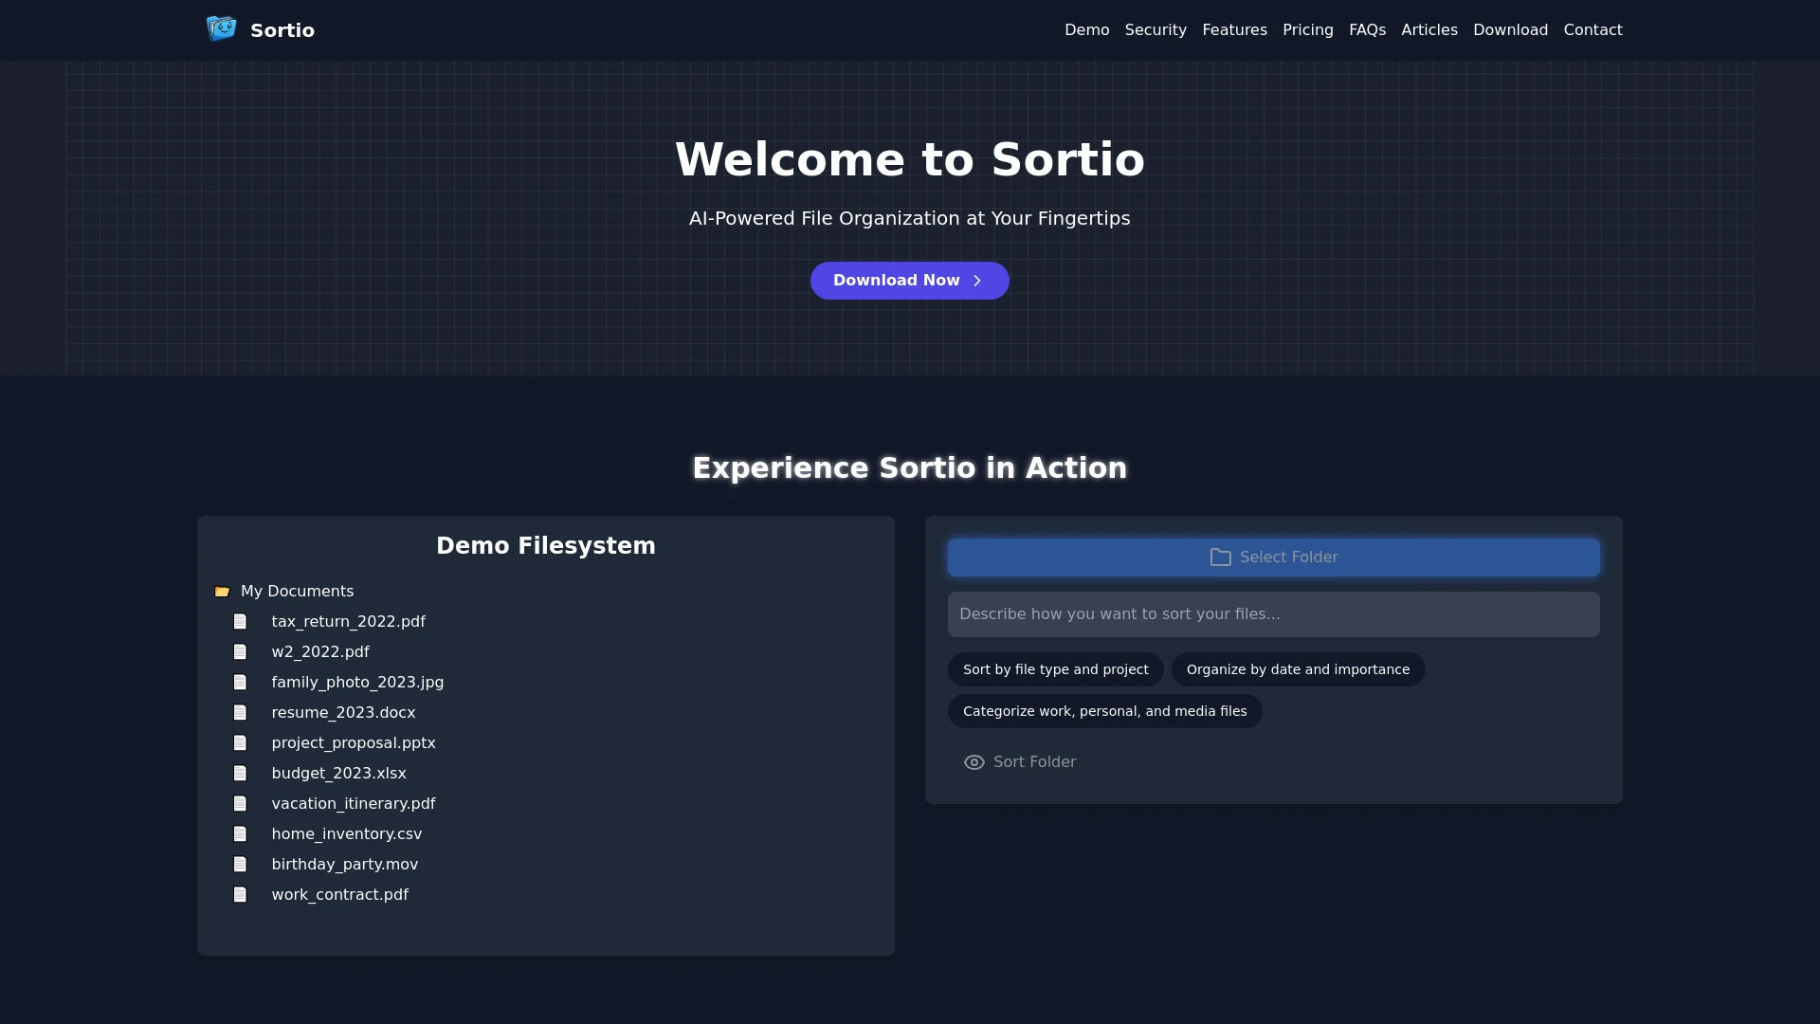Click on family_photo_2023.jpg tree item
Screen dimensions: 1820x1024
[357, 682]
